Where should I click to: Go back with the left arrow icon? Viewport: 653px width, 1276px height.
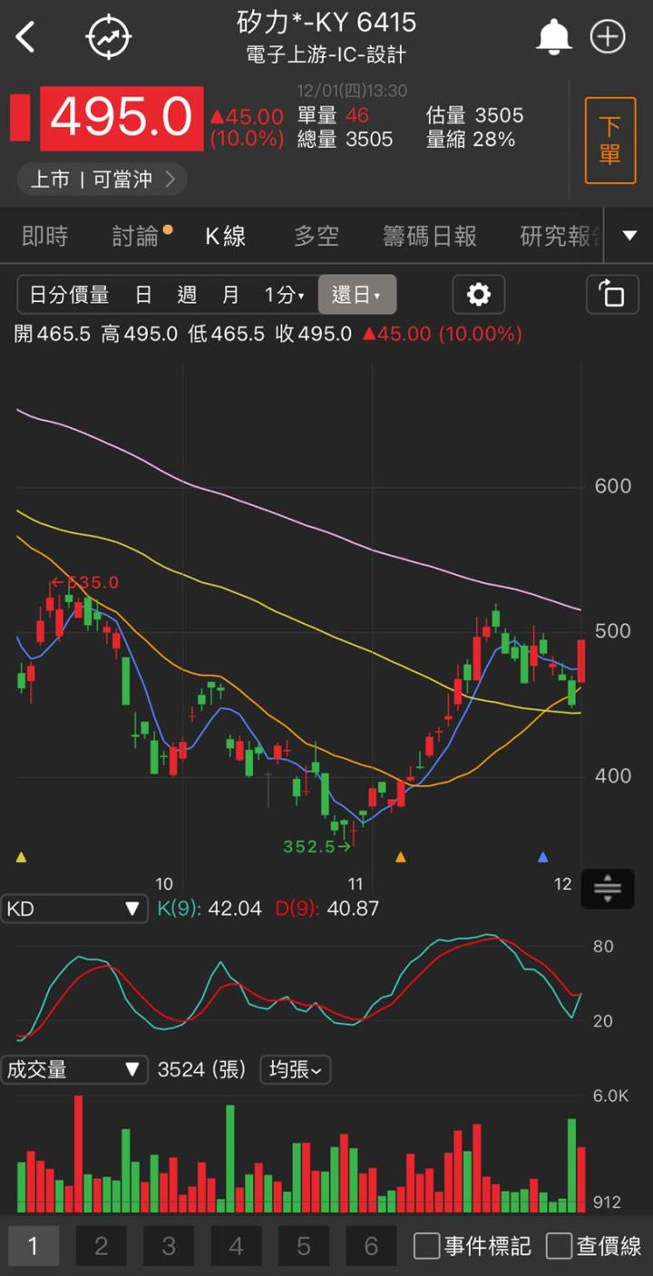(x=25, y=37)
